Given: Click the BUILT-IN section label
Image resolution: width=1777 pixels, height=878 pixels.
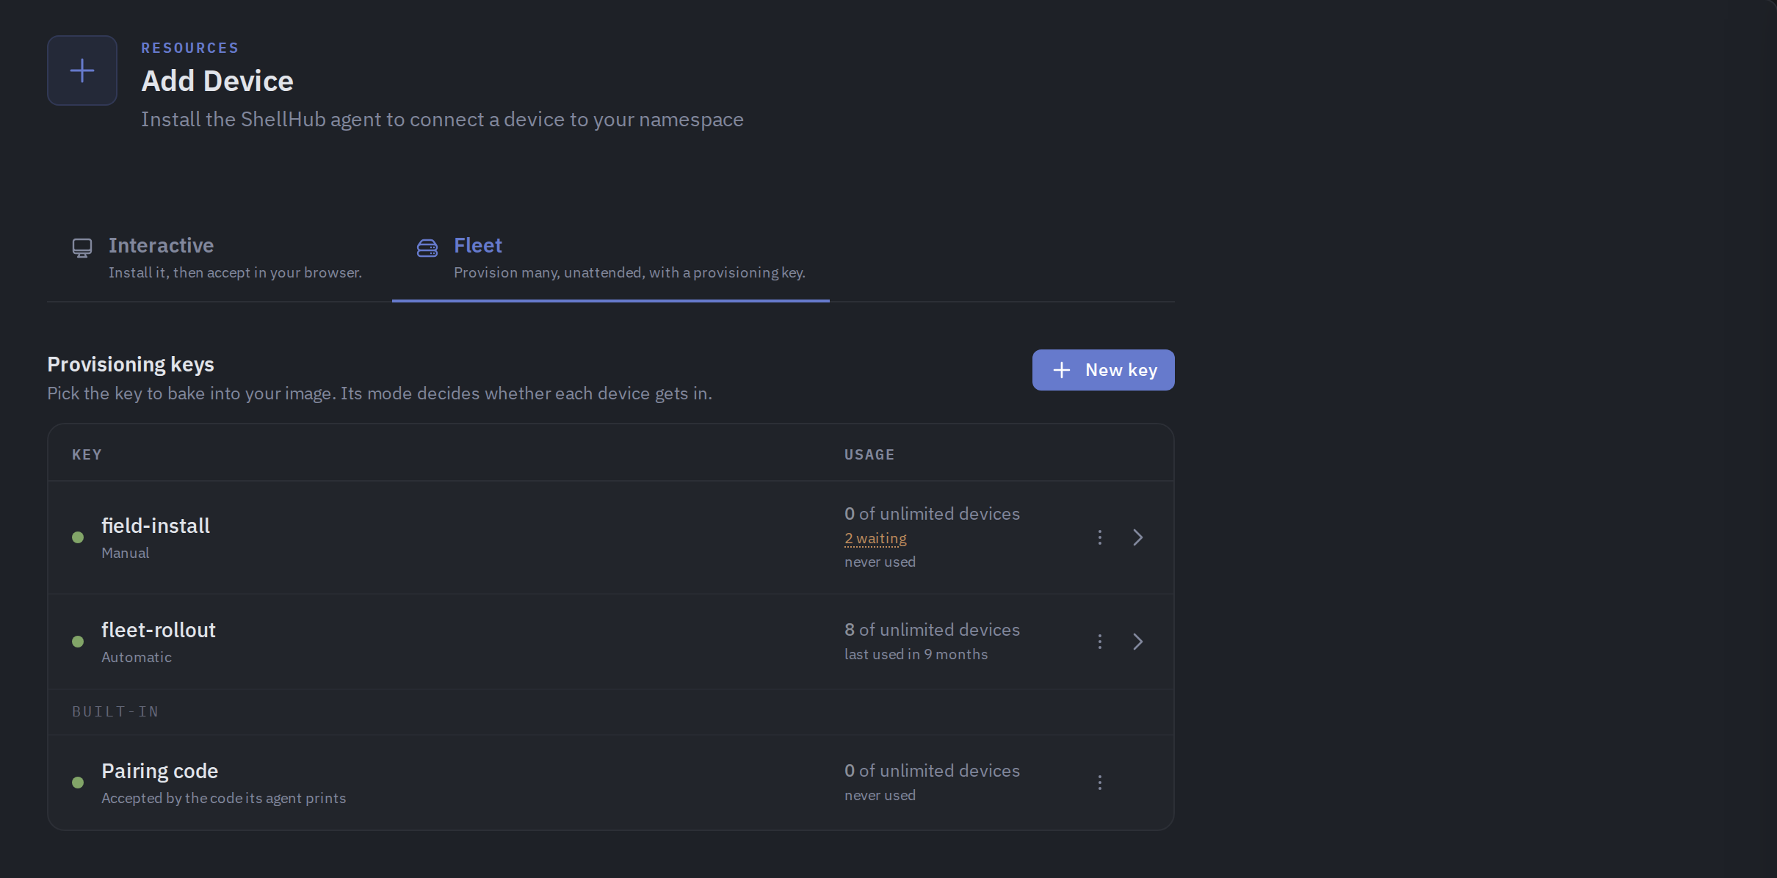Looking at the screenshot, I should click(x=115, y=711).
